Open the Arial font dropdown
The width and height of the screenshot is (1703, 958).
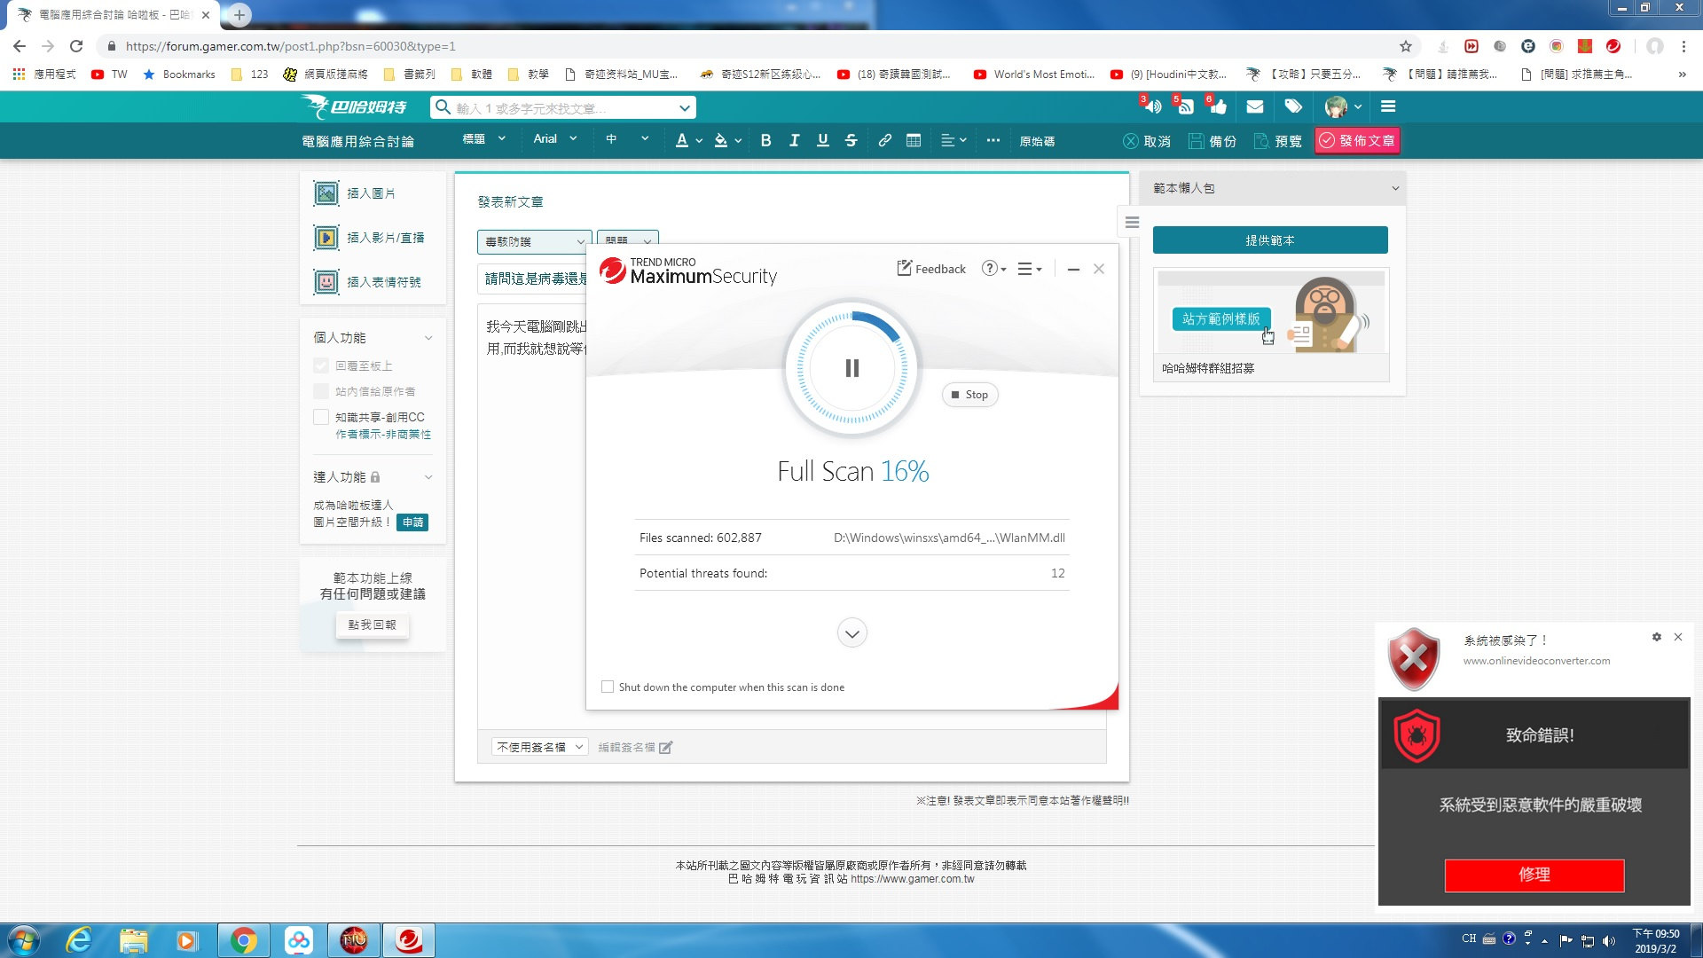click(x=554, y=139)
